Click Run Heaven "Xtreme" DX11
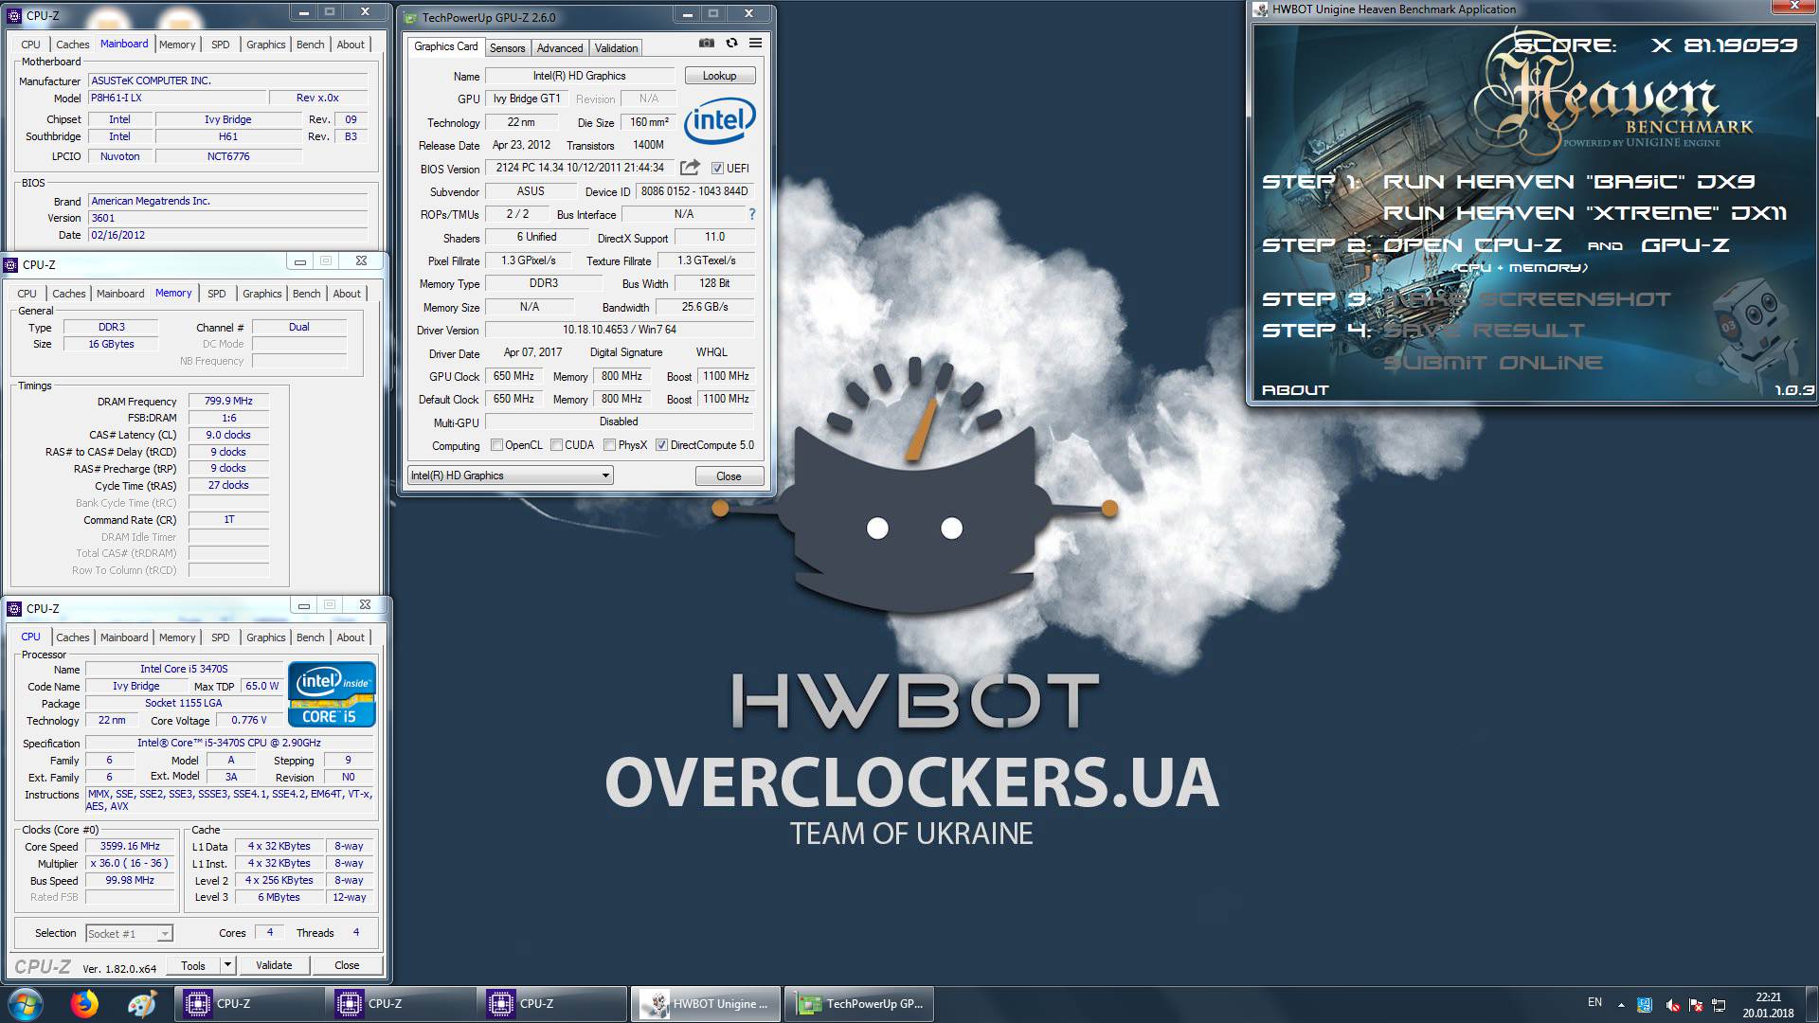The width and height of the screenshot is (1819, 1023). [x=1584, y=213]
